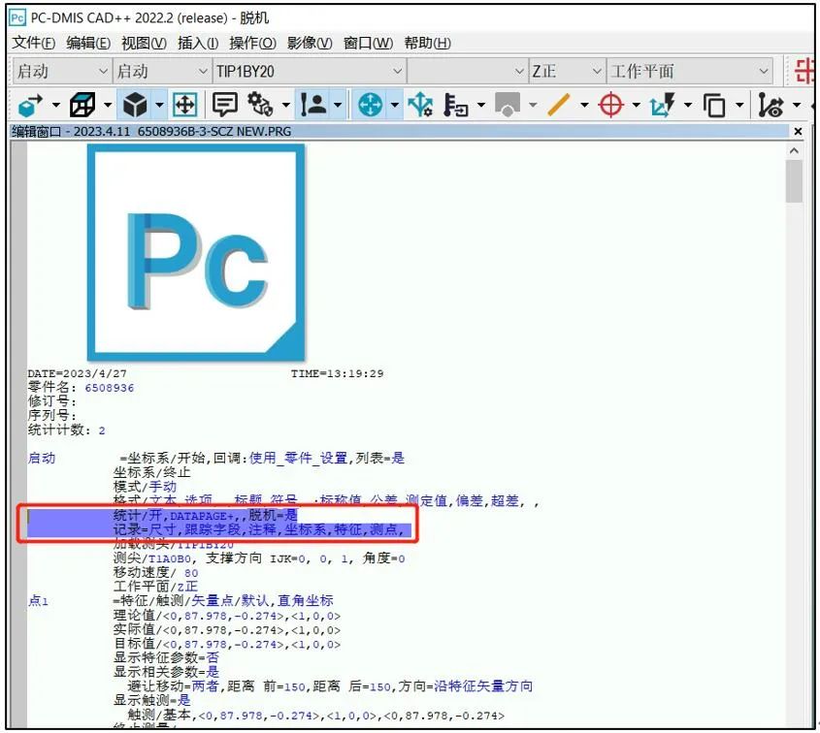Select the orange line feature icon
The image size is (820, 733).
(x=559, y=105)
